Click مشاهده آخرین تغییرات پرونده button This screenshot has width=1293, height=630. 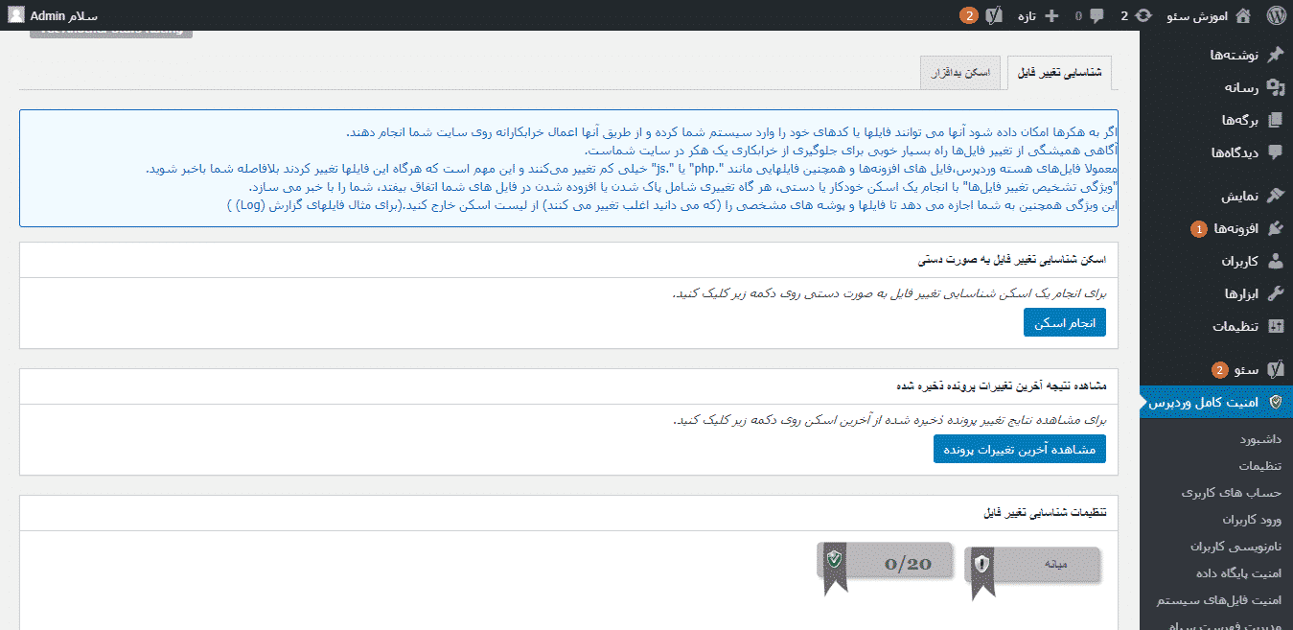1020,449
